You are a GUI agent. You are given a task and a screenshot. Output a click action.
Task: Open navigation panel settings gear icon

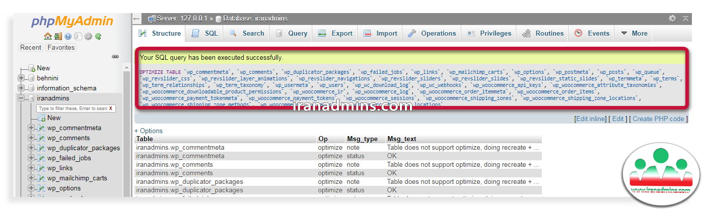pos(88,36)
